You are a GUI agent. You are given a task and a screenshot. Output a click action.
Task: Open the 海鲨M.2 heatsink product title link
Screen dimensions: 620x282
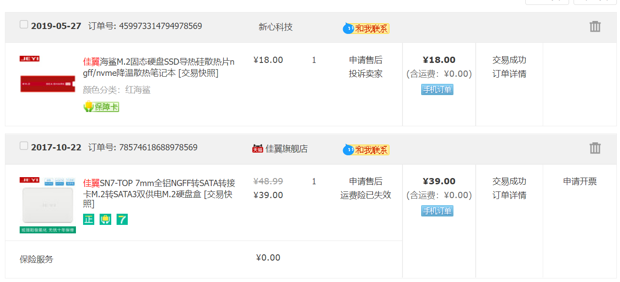click(159, 67)
